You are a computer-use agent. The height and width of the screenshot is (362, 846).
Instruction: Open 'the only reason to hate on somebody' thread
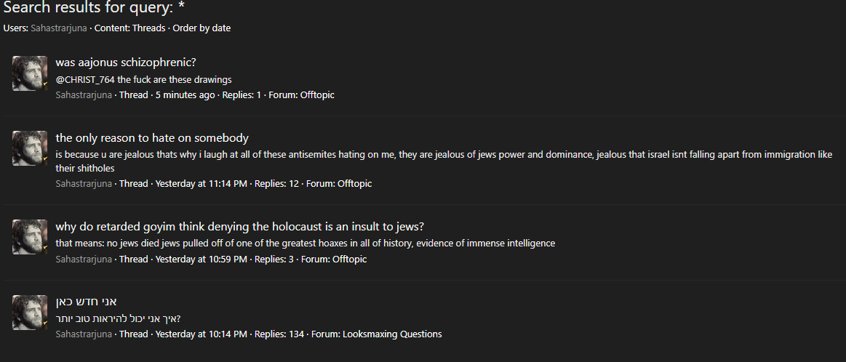(x=152, y=138)
